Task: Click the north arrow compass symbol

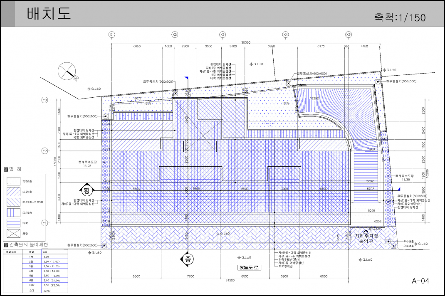Action: (x=67, y=70)
